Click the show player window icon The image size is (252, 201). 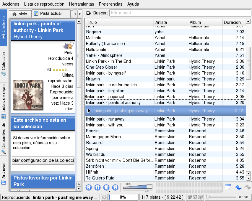pos(228,187)
